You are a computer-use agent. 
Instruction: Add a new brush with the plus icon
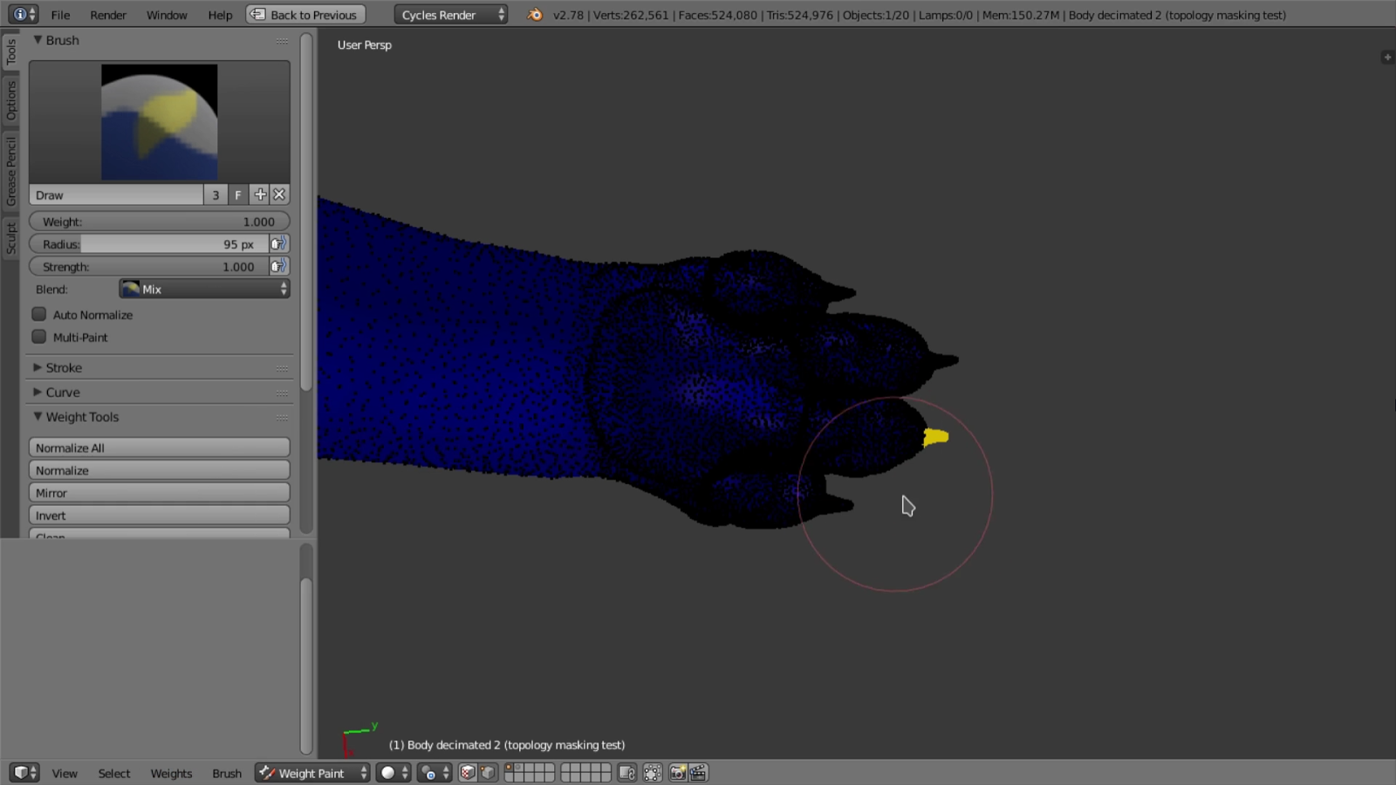pos(260,195)
